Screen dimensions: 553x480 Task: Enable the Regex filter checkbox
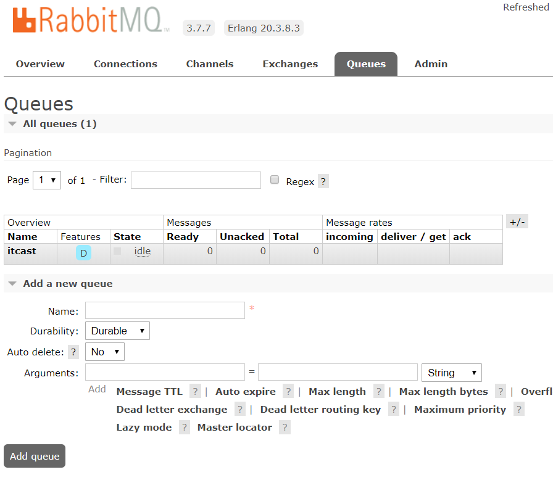(x=275, y=180)
